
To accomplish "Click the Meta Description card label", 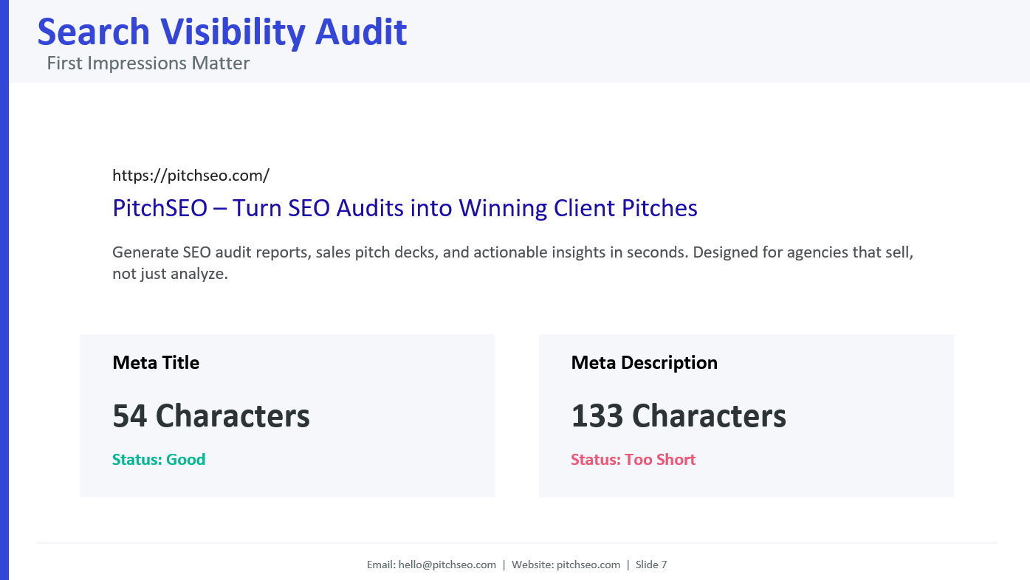I will click(x=645, y=362).
